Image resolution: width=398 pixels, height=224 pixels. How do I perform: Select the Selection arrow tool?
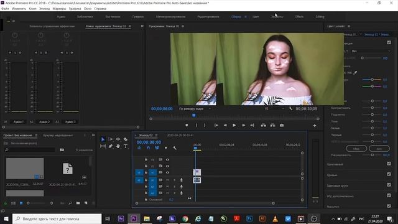[103, 139]
